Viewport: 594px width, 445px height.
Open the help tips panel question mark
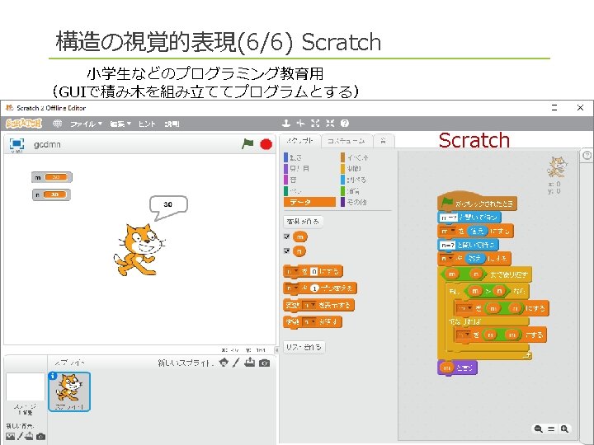click(x=587, y=156)
